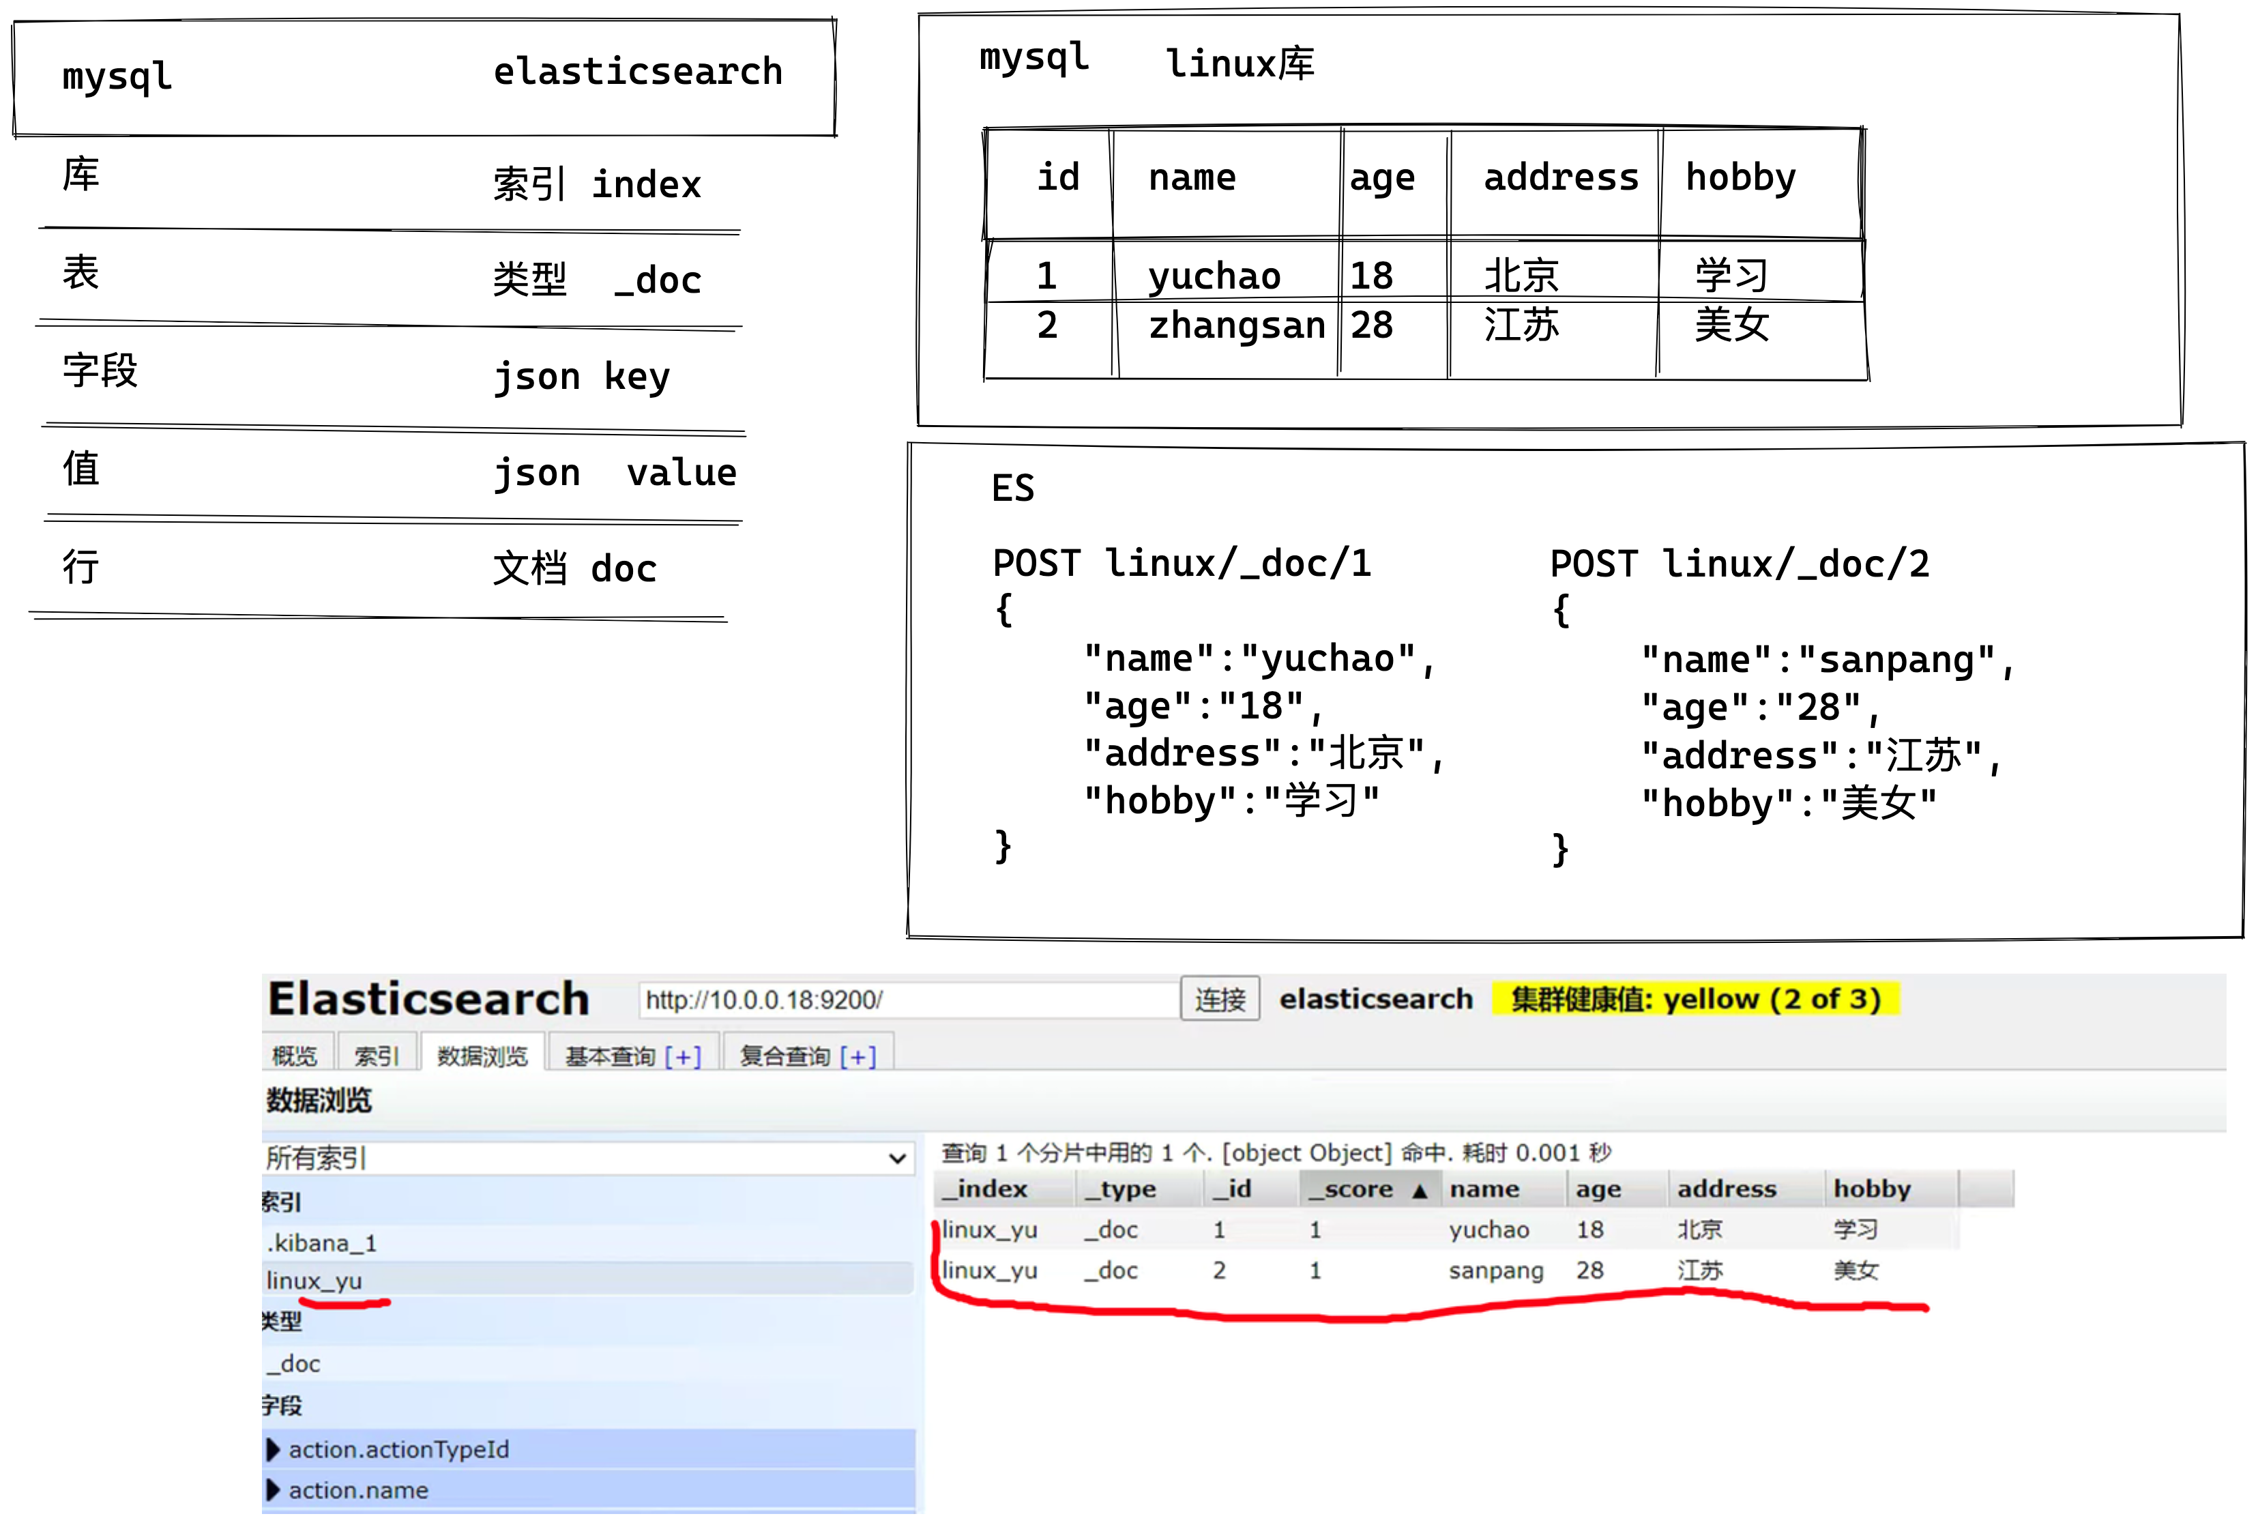Open the 所有索引 dropdown
2258x1527 pixels.
pos(587,1158)
